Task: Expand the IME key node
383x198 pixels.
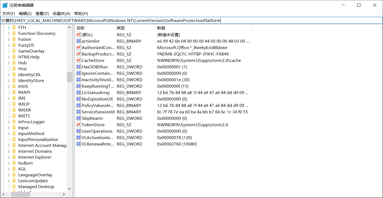Action: click(9, 98)
